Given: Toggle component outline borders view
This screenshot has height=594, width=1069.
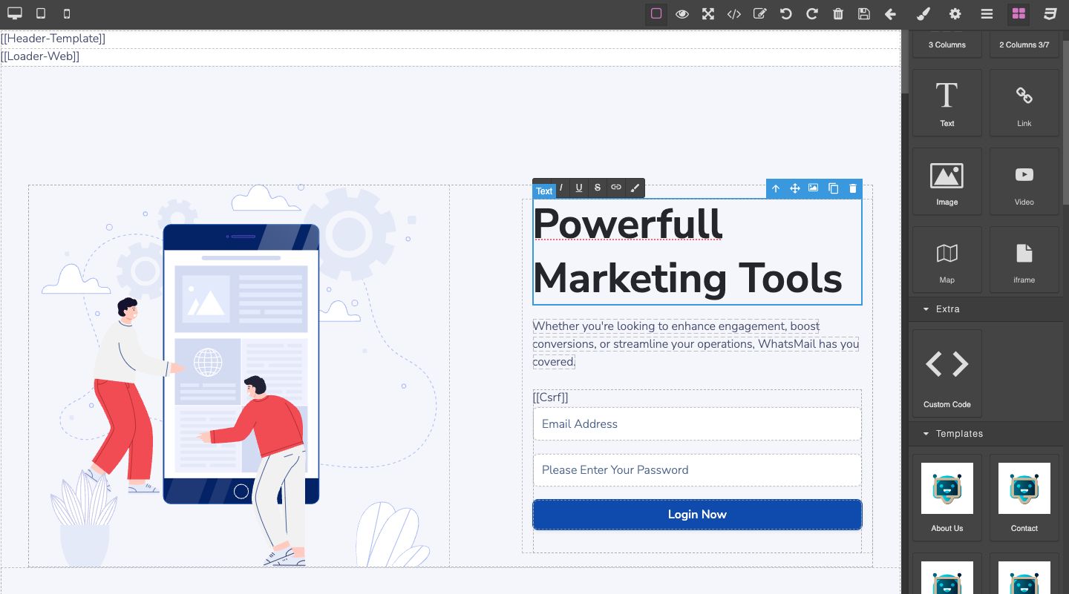Looking at the screenshot, I should point(656,14).
